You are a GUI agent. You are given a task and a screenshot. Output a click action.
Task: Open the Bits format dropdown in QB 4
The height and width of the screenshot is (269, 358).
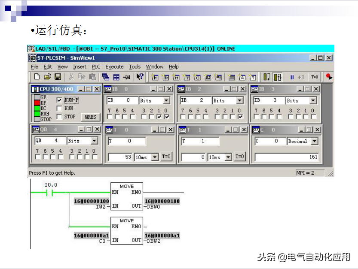[x=94, y=141]
